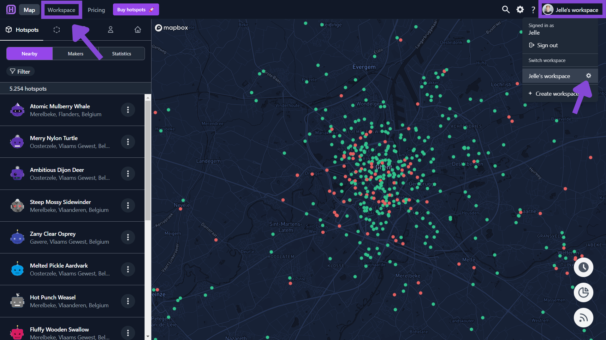Click the Mapbox logo on map
This screenshot has height=340, width=606.
click(x=171, y=28)
